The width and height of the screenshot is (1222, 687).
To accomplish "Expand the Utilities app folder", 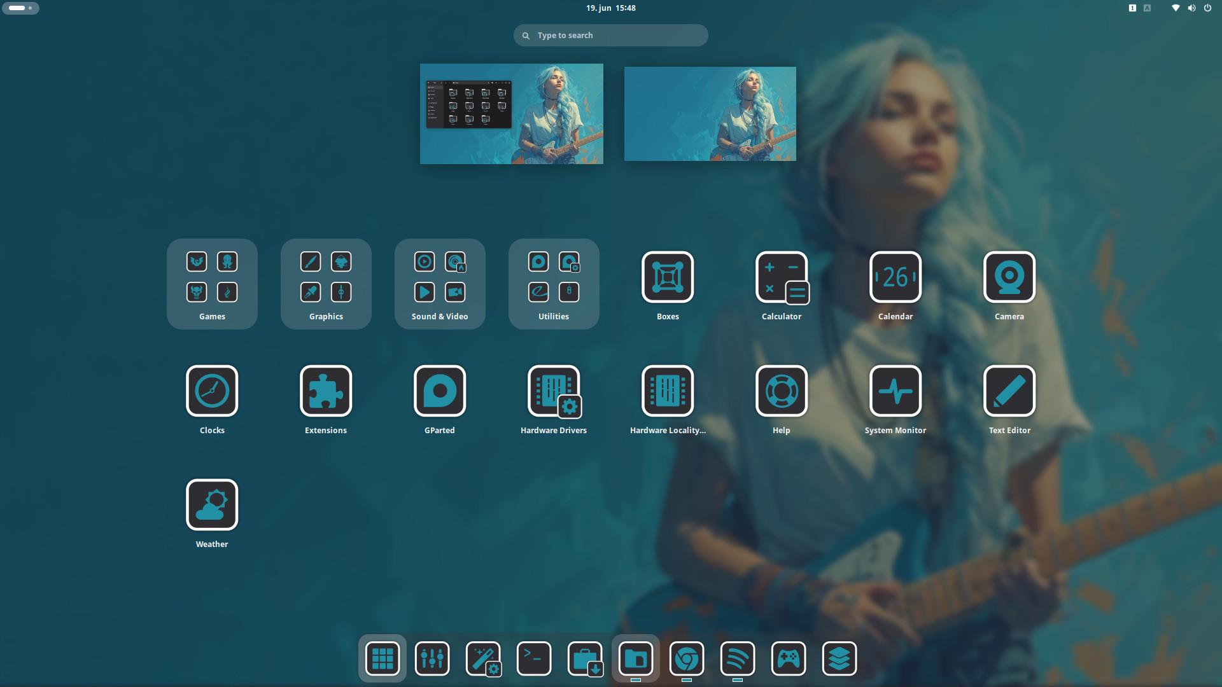I will click(x=554, y=284).
